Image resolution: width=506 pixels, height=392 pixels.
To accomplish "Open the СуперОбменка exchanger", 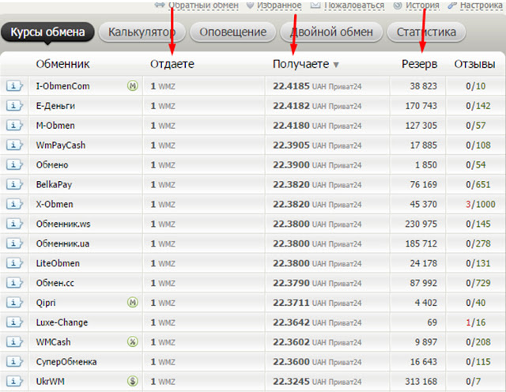I will 66,362.
